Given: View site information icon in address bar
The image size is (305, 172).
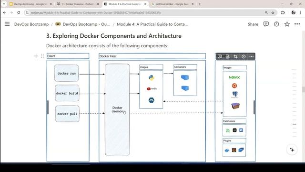Looking at the screenshot, I should coord(27,13).
